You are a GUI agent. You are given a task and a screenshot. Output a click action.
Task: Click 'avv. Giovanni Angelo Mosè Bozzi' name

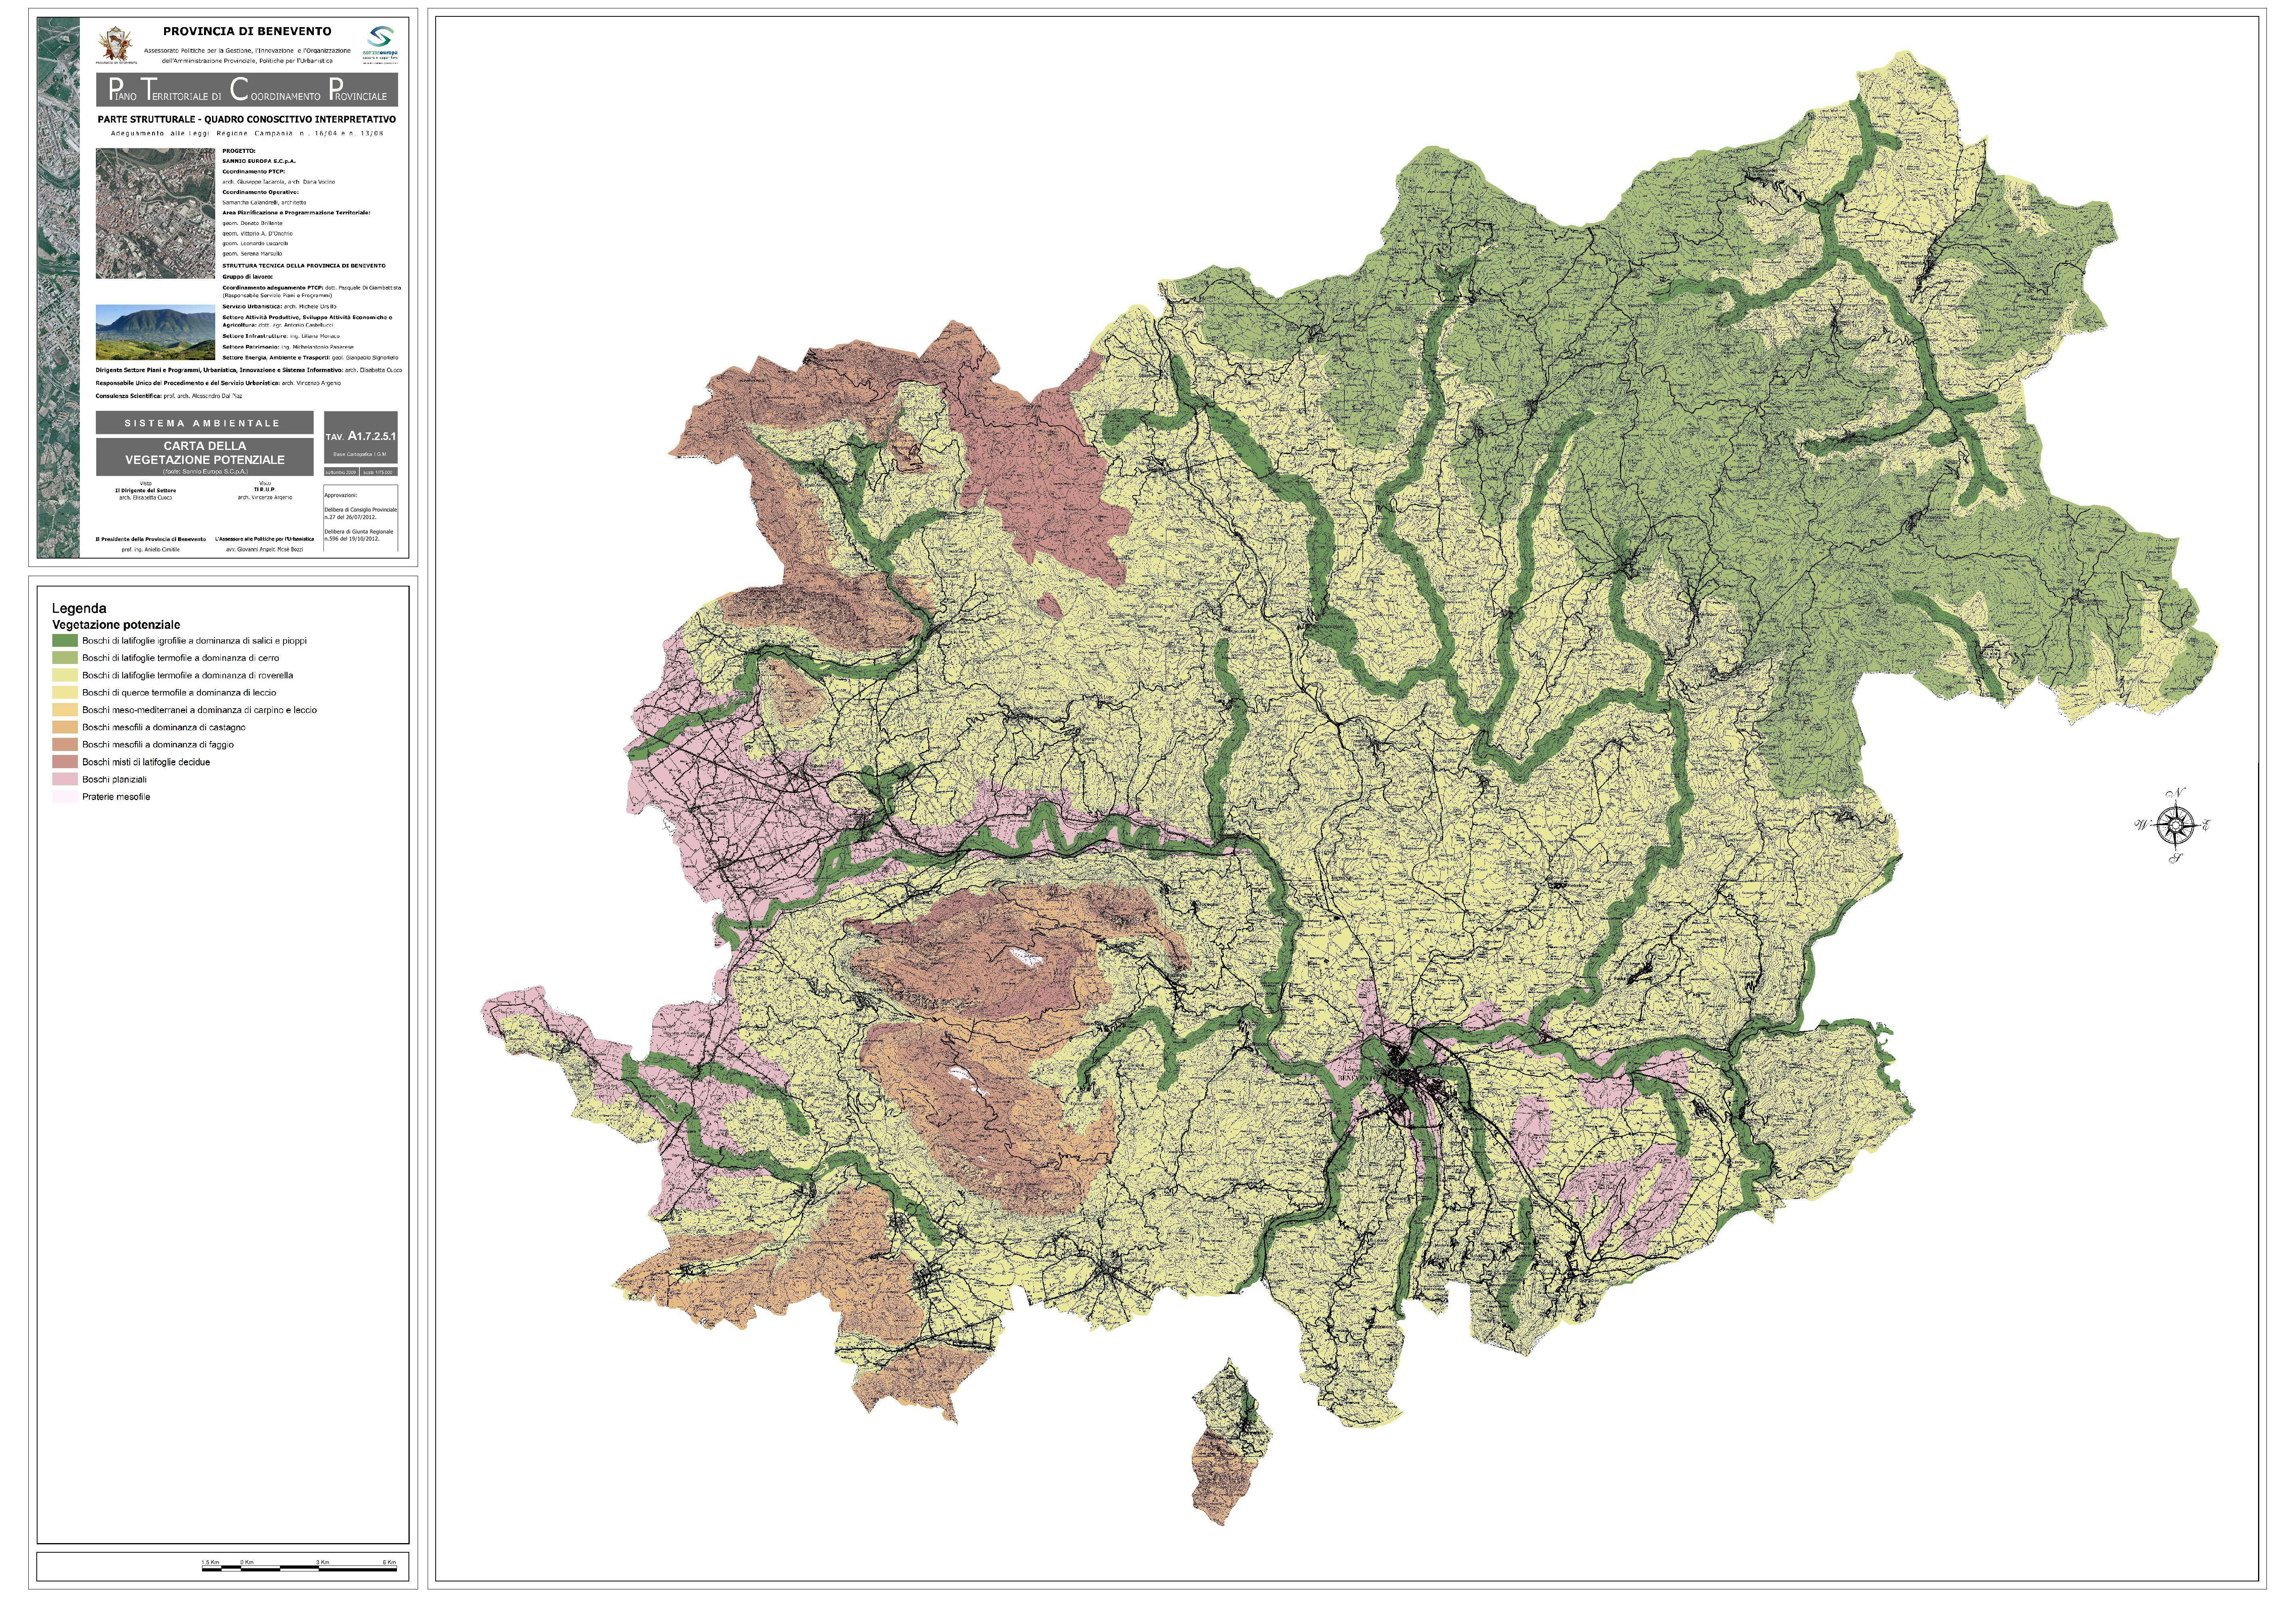(265, 550)
